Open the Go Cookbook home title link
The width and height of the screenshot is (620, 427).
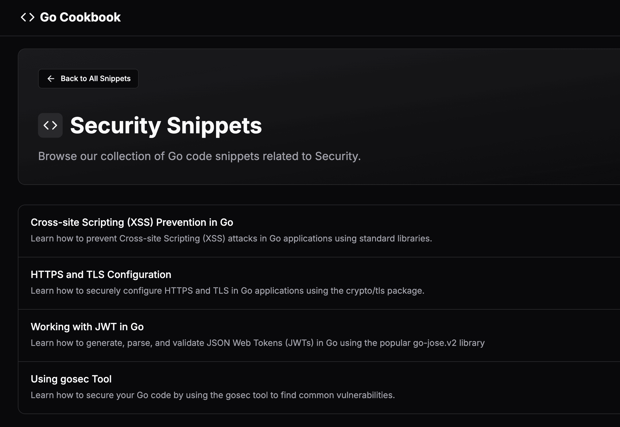tap(80, 17)
